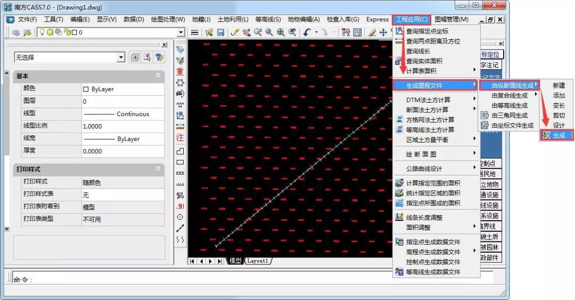The height and width of the screenshot is (300, 575).
Task: Click properties panel scroll down arrow
Action: pyautogui.click(x=6, y=229)
